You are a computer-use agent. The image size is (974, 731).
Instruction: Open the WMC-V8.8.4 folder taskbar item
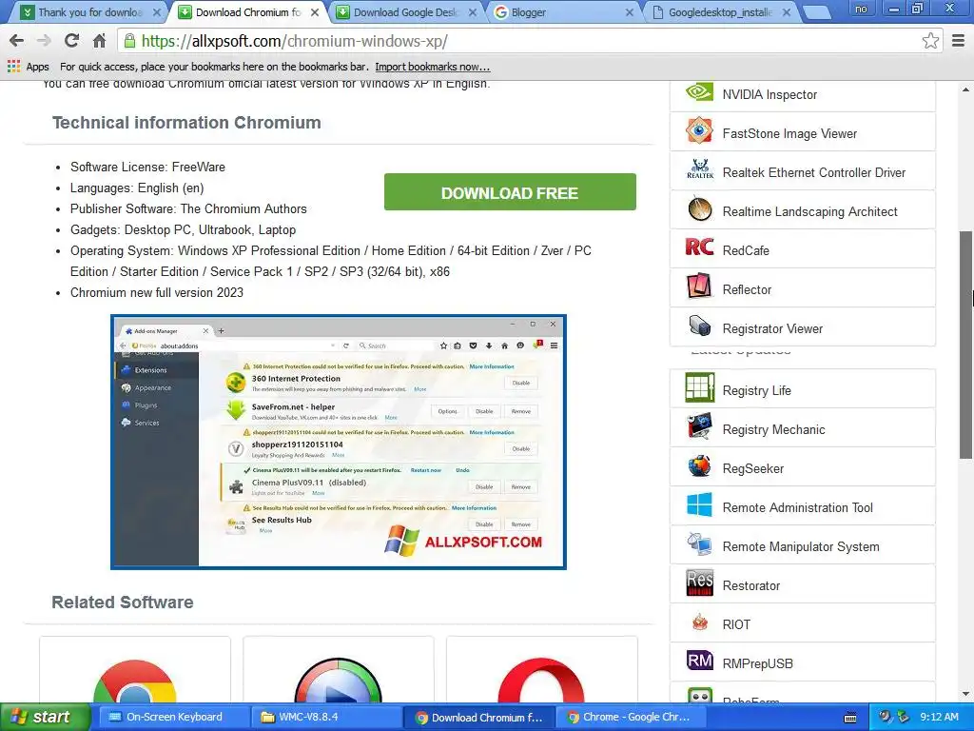(x=325, y=718)
